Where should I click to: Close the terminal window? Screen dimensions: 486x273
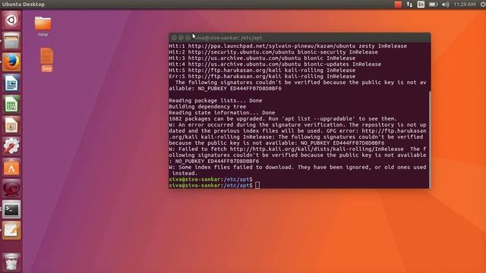(x=174, y=38)
